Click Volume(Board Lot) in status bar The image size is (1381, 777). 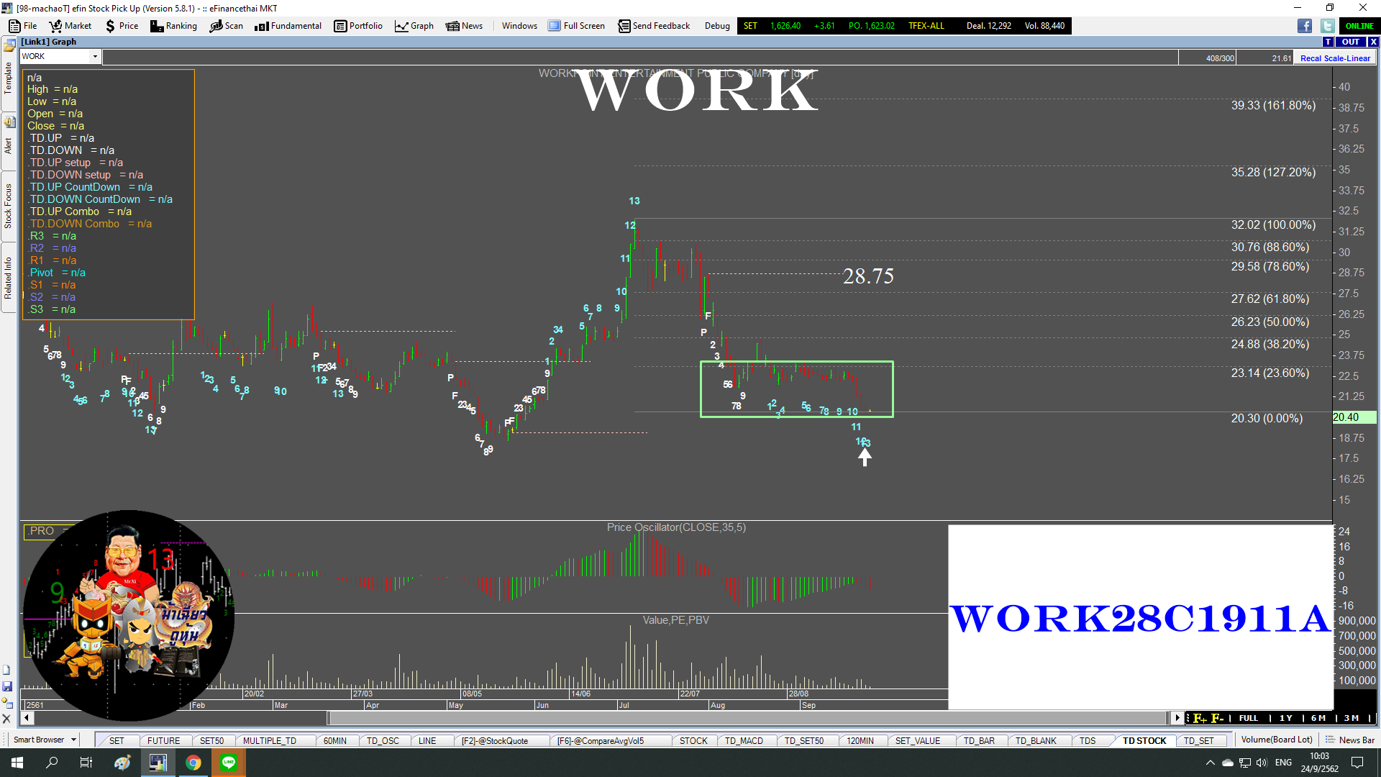click(x=1277, y=740)
